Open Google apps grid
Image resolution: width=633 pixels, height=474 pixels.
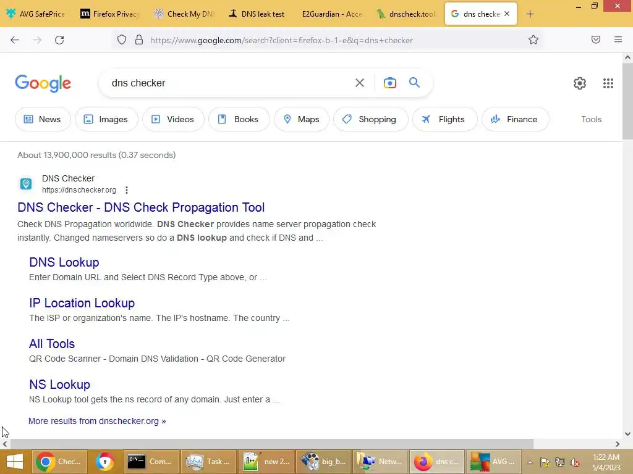(608, 83)
